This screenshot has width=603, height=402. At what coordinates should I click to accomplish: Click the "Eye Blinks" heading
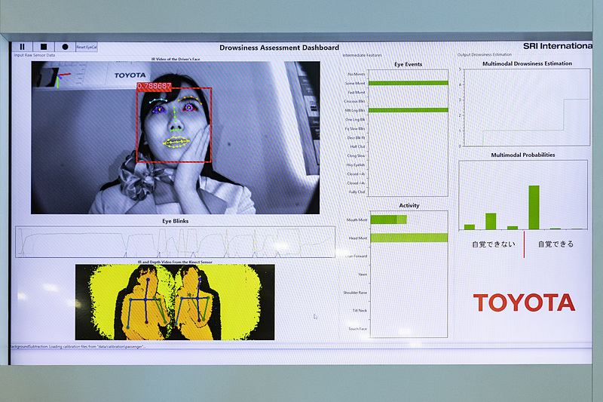(176, 221)
